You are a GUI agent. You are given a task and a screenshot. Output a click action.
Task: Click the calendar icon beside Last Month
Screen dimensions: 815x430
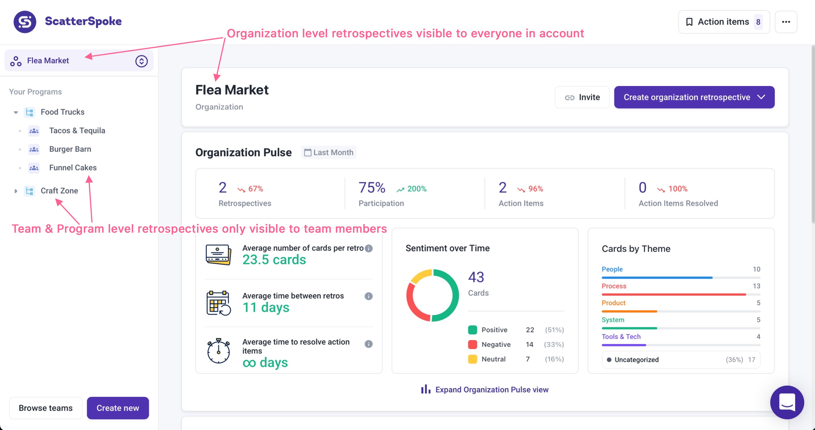(307, 152)
